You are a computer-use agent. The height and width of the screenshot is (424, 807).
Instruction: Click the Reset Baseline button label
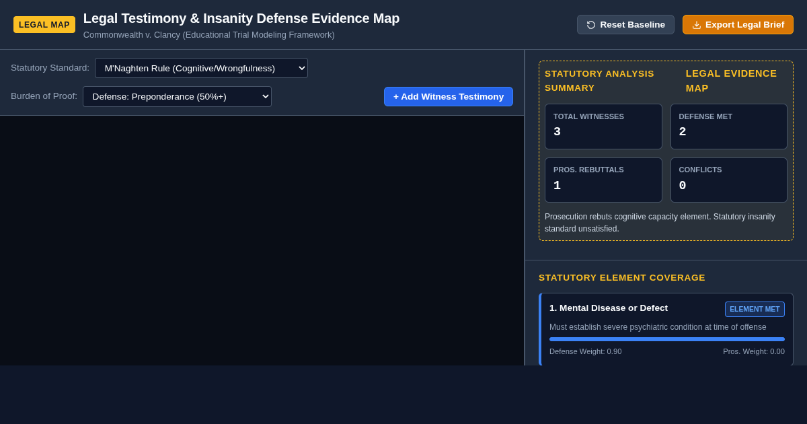tap(632, 25)
